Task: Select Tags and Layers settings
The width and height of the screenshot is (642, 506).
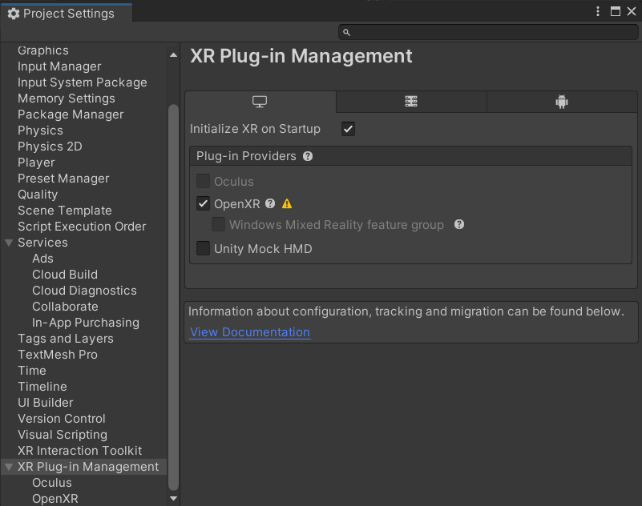Action: tap(66, 339)
